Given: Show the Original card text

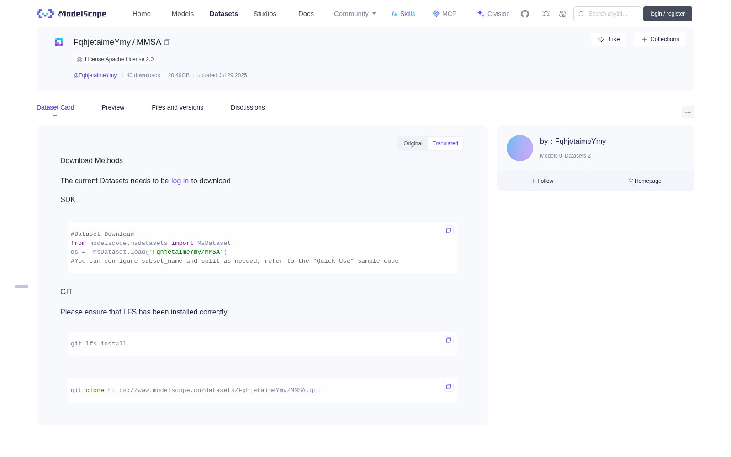Looking at the screenshot, I should coord(413,143).
